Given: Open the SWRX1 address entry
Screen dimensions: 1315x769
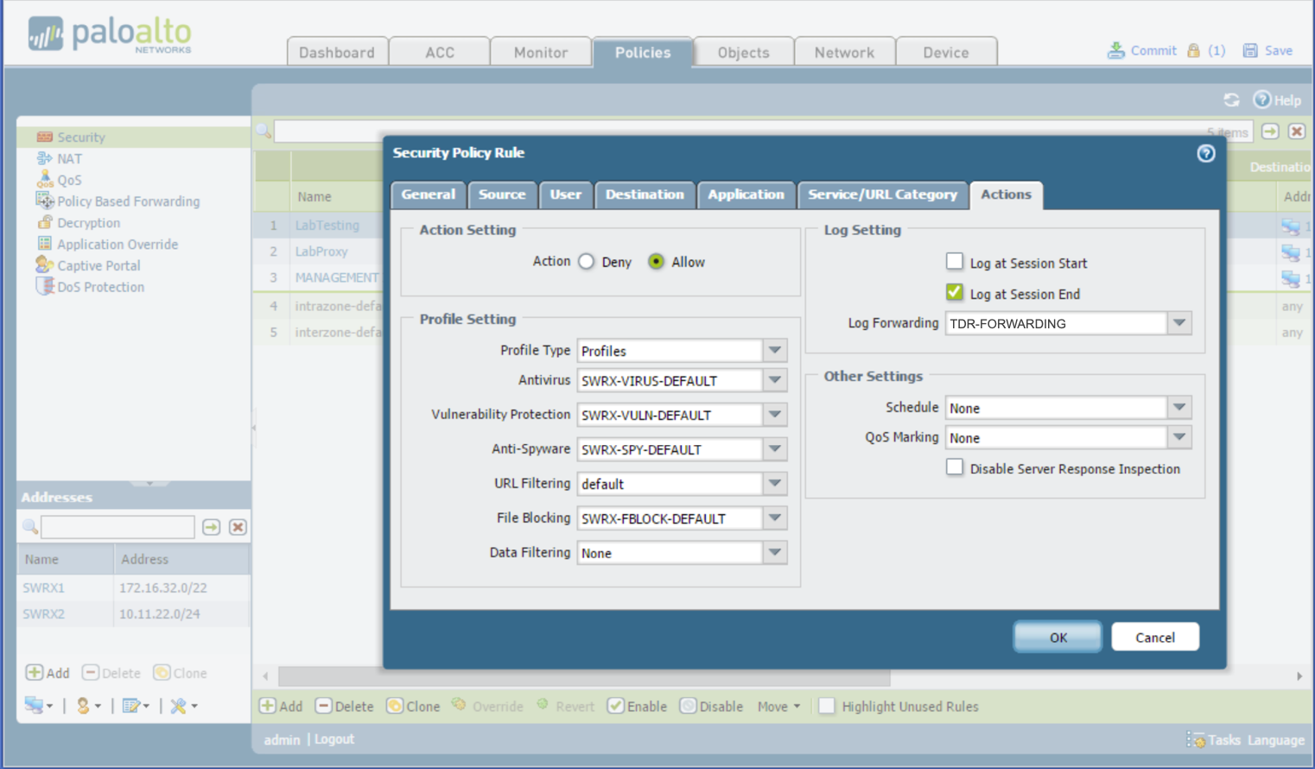Looking at the screenshot, I should click(44, 588).
